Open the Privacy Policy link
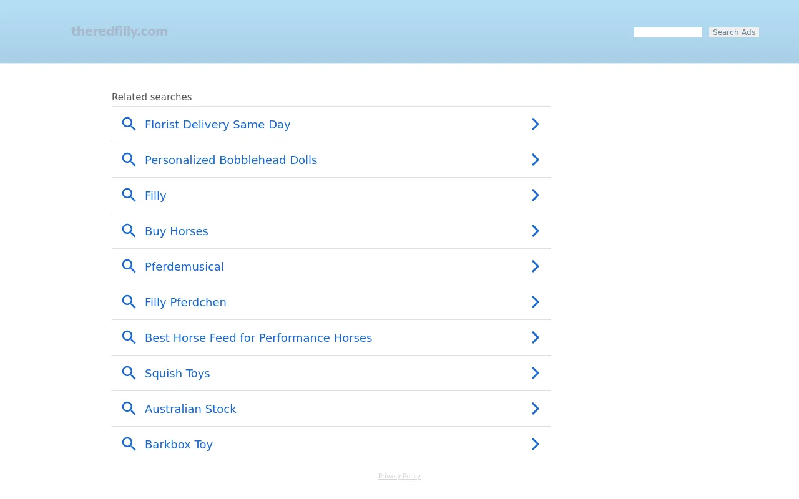 pyautogui.click(x=399, y=477)
